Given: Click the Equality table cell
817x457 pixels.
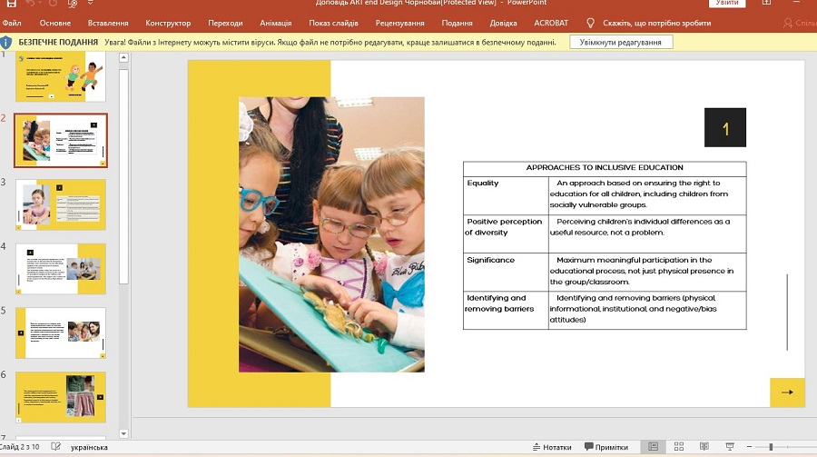Looking at the screenshot, I should 506,195.
